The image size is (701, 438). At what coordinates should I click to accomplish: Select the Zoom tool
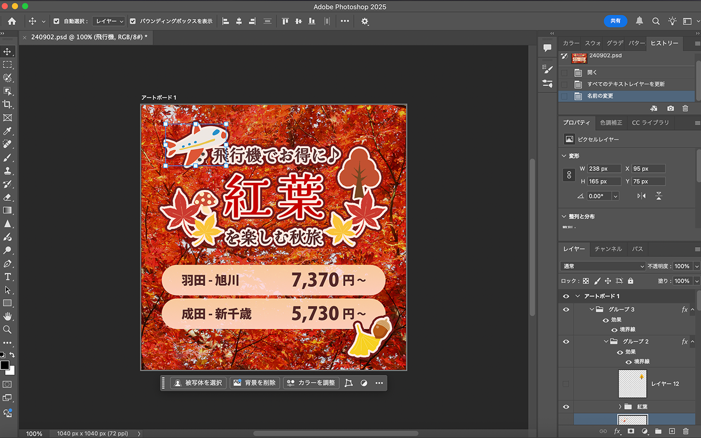pos(7,329)
